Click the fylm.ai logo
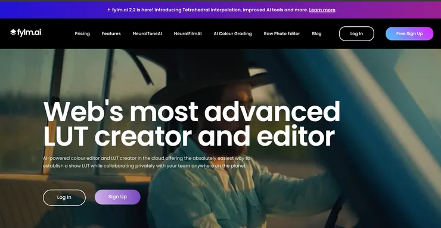 click(26, 33)
